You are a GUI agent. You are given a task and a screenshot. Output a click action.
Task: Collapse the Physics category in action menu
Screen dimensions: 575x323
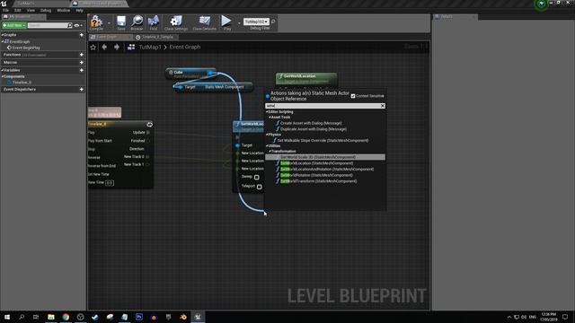tap(267, 135)
